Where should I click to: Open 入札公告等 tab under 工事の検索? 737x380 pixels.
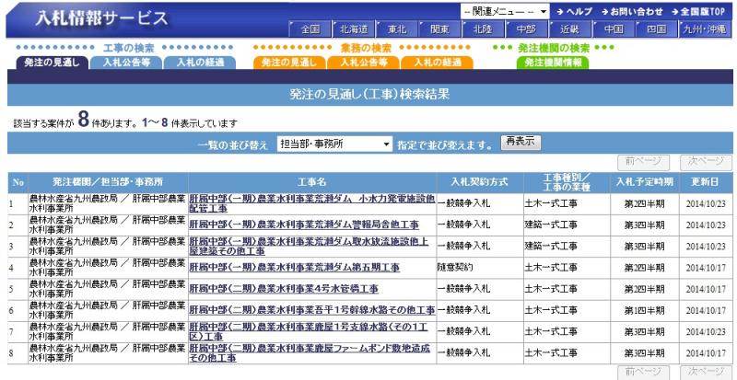pyautogui.click(x=126, y=63)
